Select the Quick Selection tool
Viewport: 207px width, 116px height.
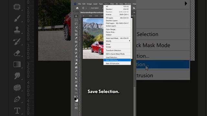[x=76, y=27]
